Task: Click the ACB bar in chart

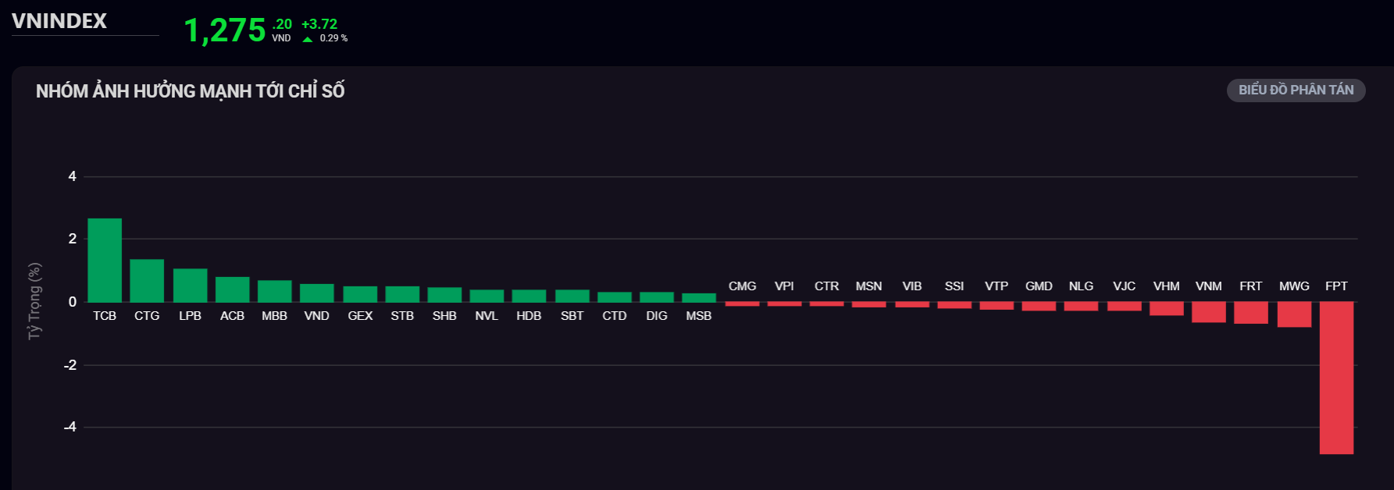Action: pos(232,289)
